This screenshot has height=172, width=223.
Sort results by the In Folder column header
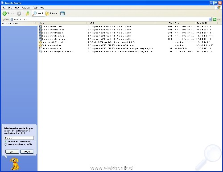[121, 23]
